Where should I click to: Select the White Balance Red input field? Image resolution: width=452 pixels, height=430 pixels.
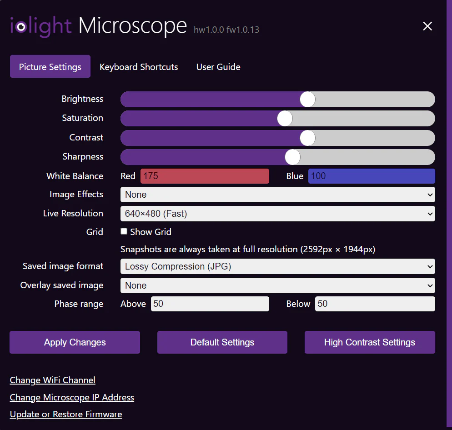(x=205, y=176)
